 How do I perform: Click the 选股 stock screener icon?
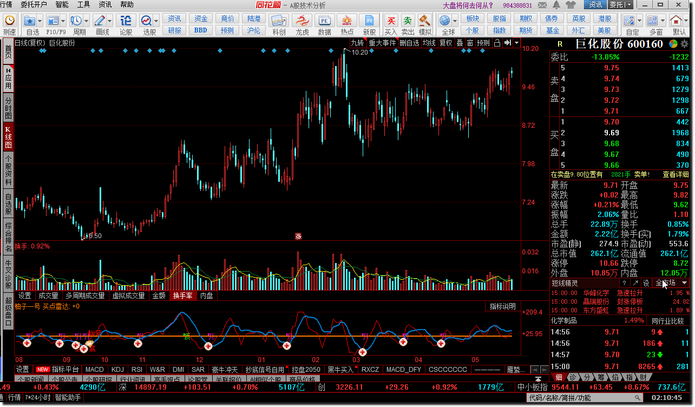pyautogui.click(x=146, y=20)
